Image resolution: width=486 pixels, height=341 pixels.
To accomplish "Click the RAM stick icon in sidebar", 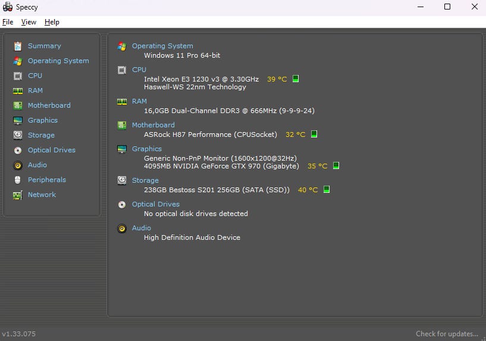I will [x=18, y=91].
